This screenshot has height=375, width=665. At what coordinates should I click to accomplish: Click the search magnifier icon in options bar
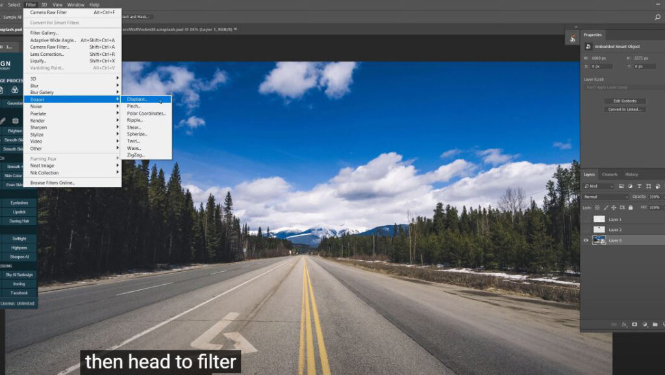tap(657, 17)
